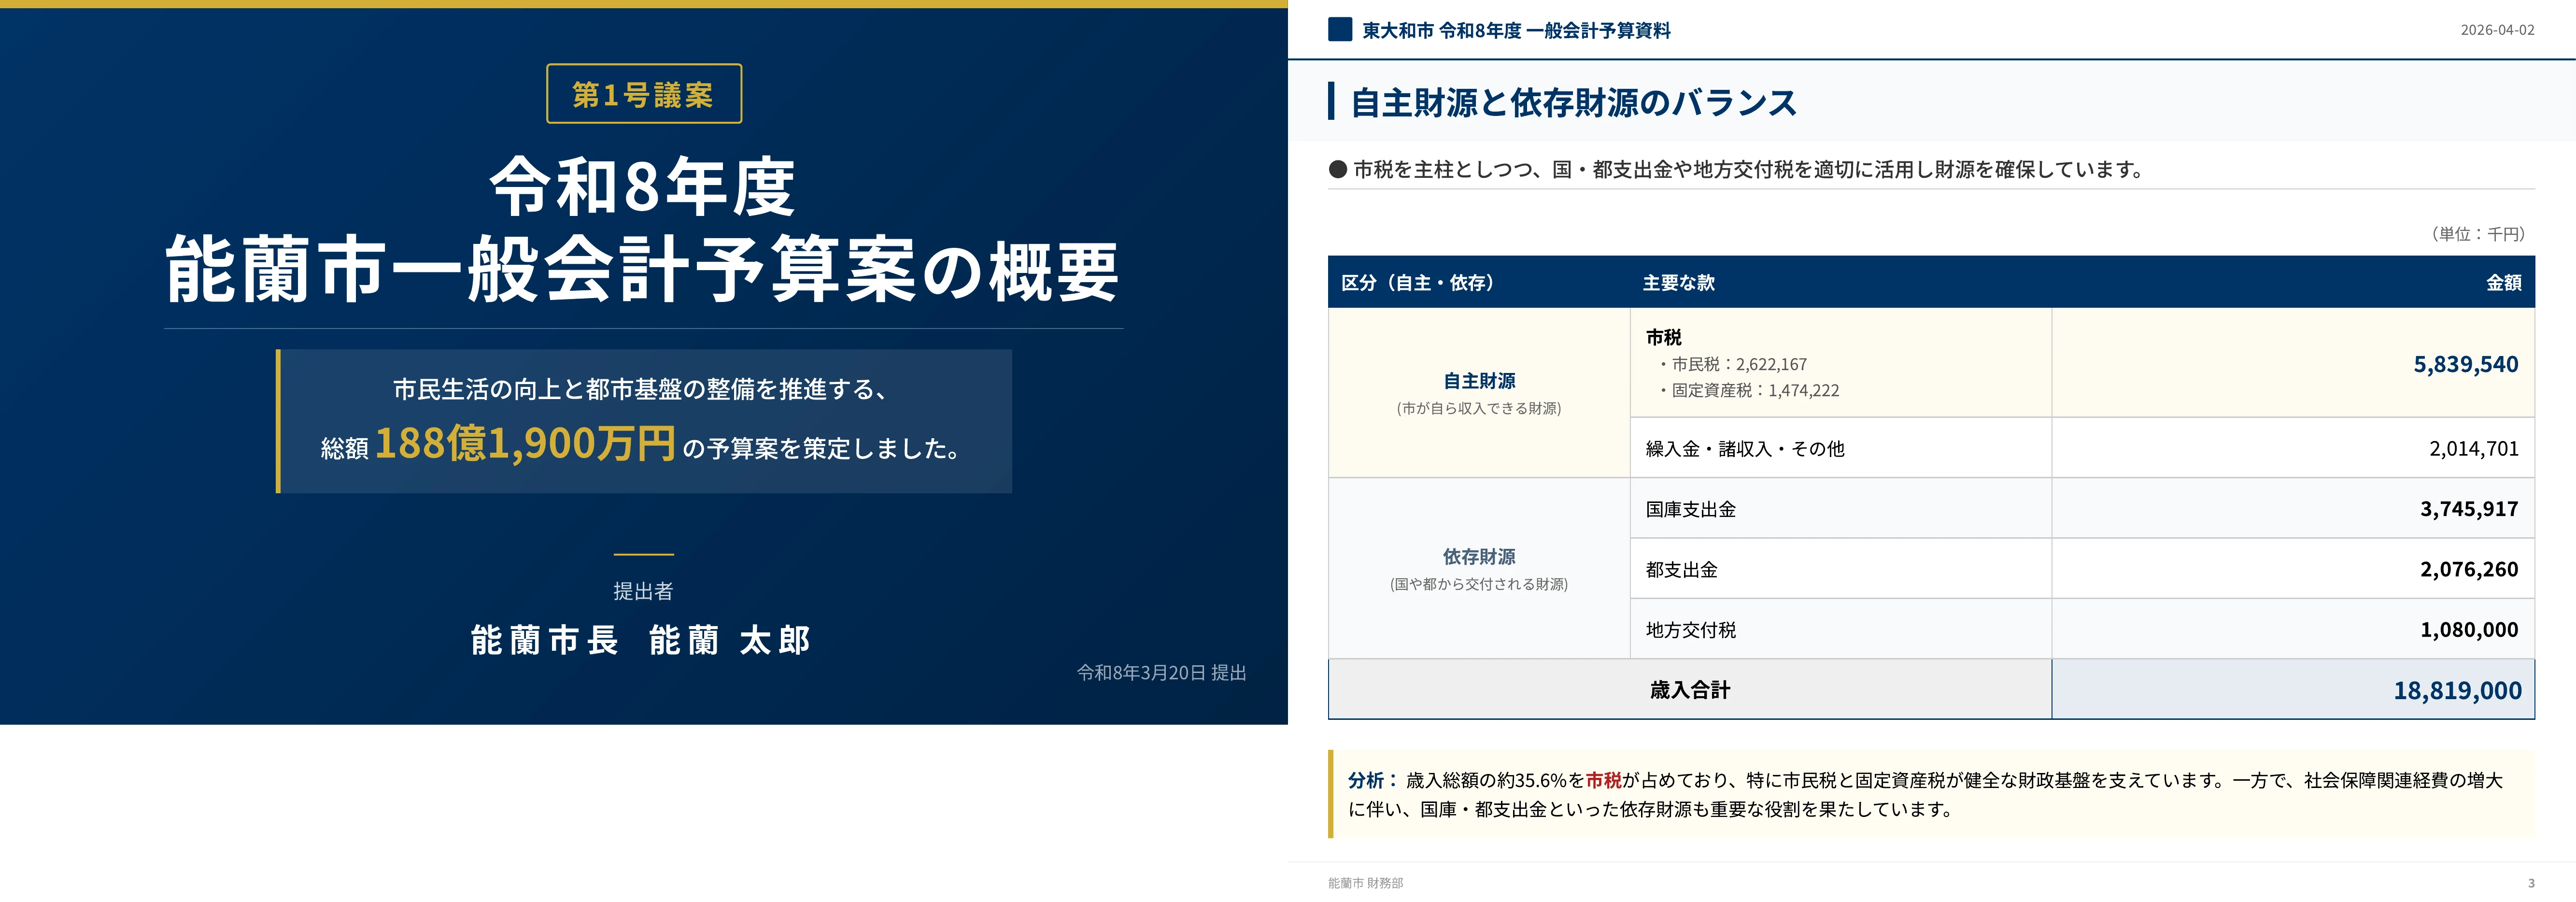Screen dimensions: 2576x902
Task: Click the amount 2,014,701
Action: 2474,449
